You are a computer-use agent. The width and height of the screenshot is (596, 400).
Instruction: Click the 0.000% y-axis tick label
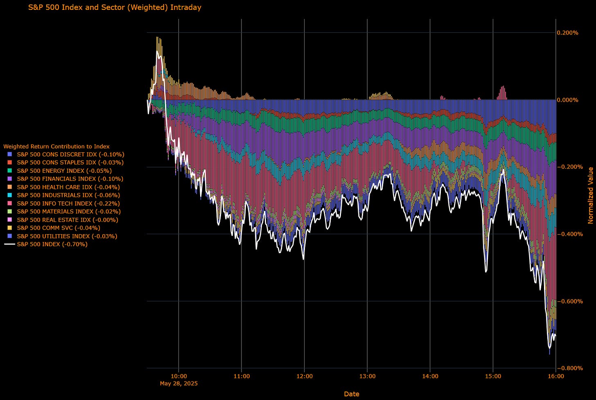pyautogui.click(x=568, y=100)
